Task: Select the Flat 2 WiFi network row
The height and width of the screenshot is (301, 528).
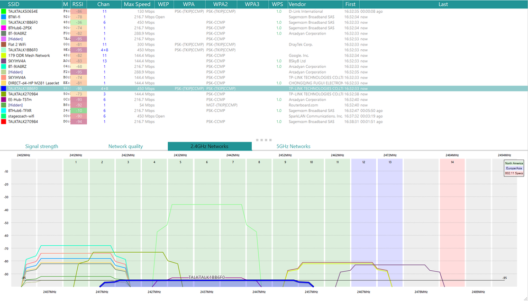Action: [x=264, y=45]
